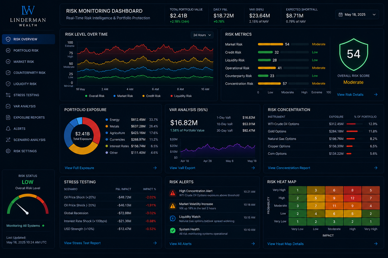Toggle Market Risk legend series

coord(123,96)
